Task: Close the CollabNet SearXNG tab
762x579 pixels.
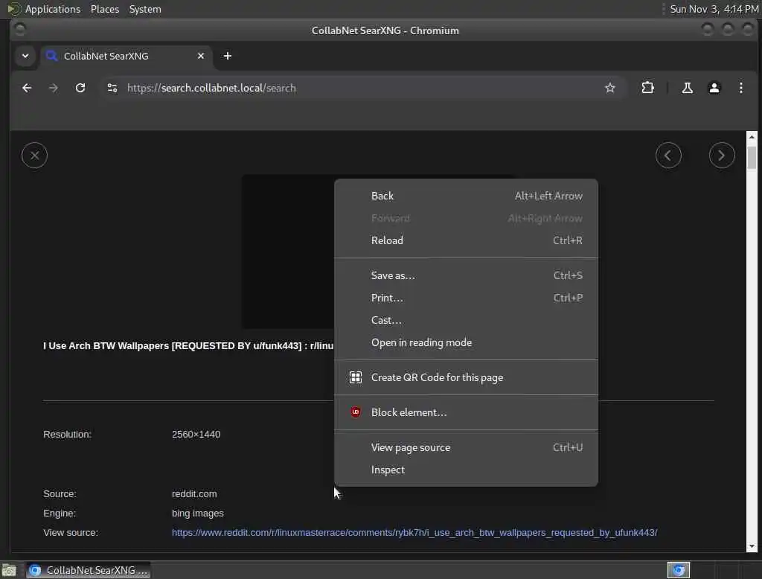Action: pos(201,56)
